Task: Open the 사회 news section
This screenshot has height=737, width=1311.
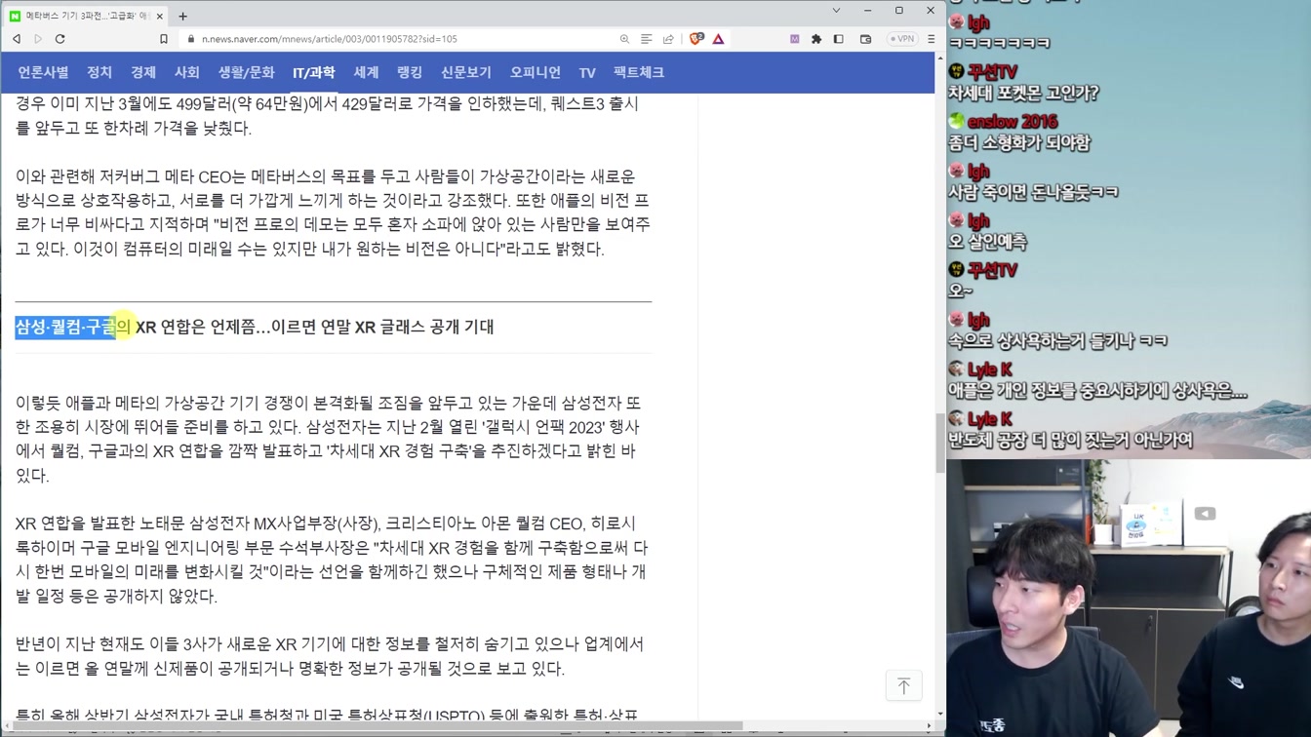Action: tap(186, 72)
